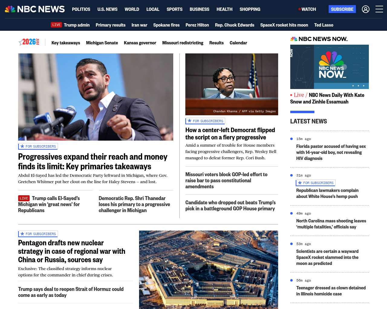
Task: Read 'How a center-left Democrat flipped' story
Action: click(230, 134)
